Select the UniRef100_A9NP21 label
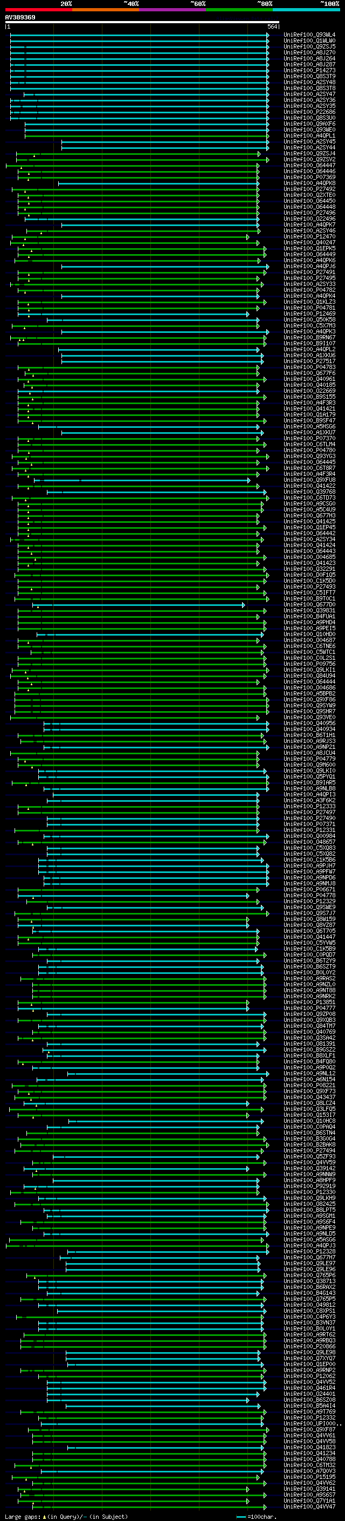 click(x=309, y=747)
